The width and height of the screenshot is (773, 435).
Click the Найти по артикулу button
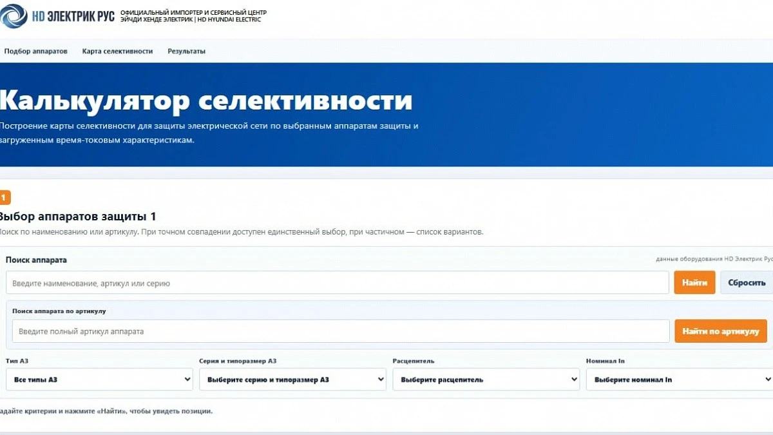(x=721, y=331)
